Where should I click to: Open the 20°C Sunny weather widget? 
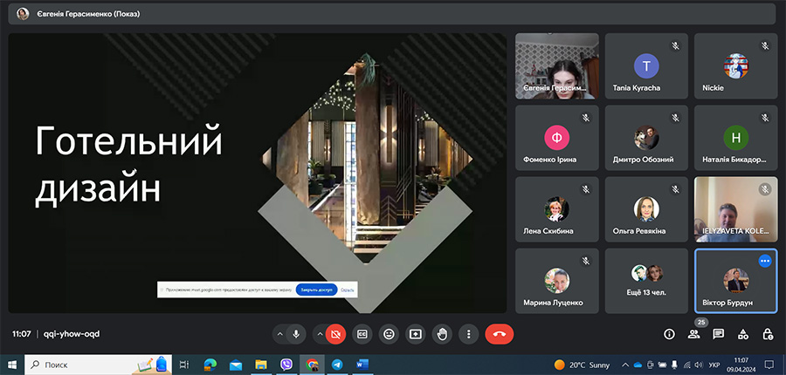[x=582, y=365]
